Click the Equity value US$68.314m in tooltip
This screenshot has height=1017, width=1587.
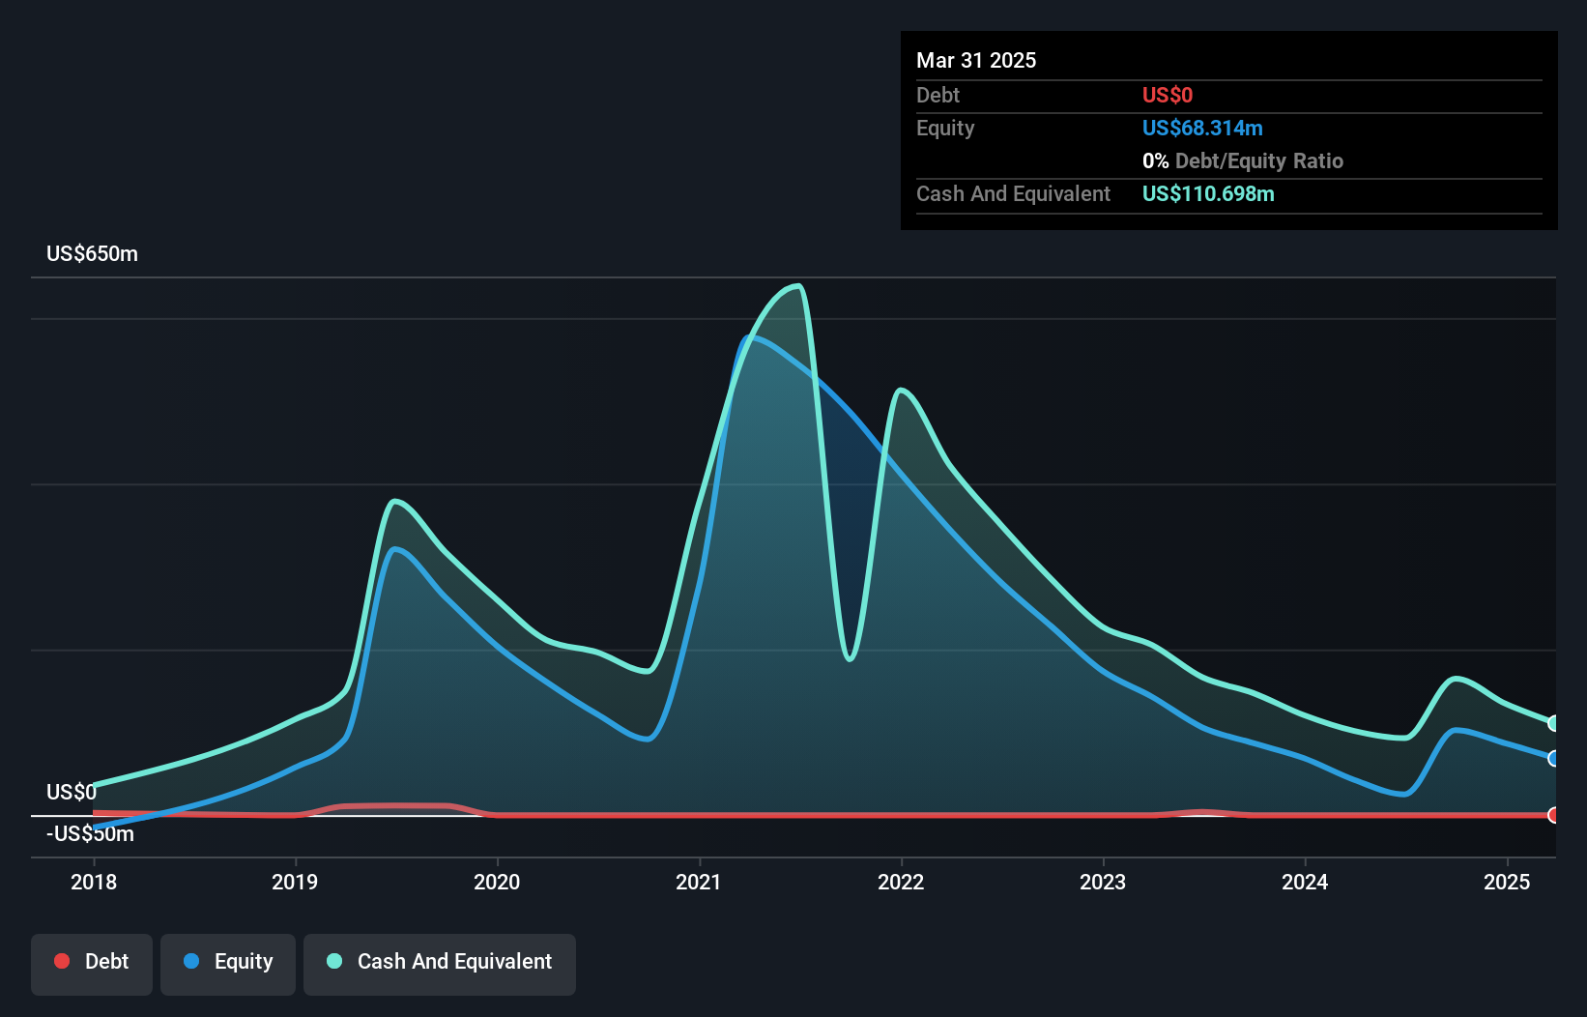1202,129
